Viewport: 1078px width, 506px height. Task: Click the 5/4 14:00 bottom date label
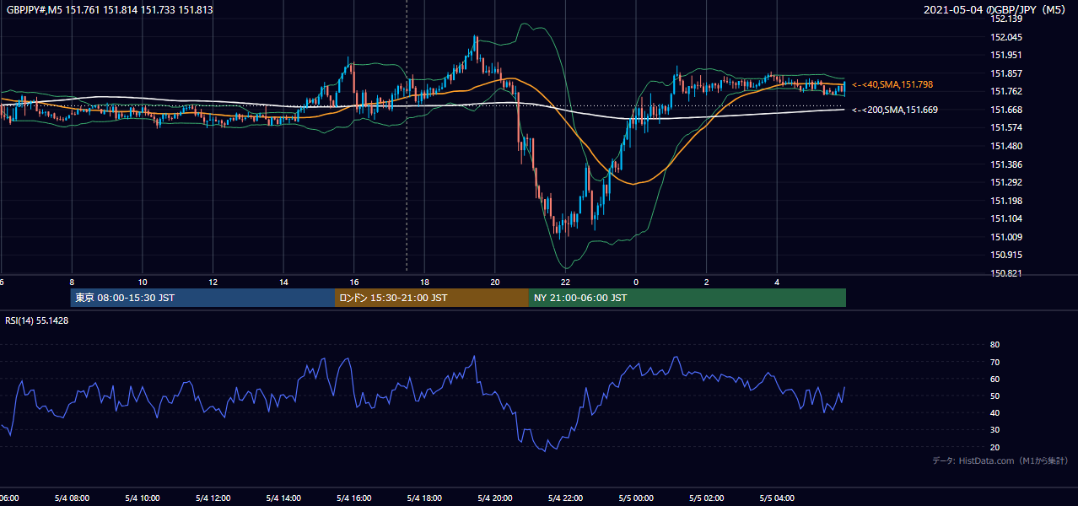[284, 498]
